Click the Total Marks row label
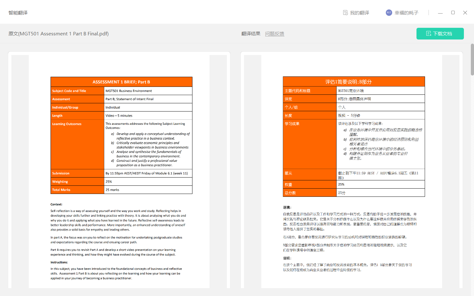 (77, 190)
